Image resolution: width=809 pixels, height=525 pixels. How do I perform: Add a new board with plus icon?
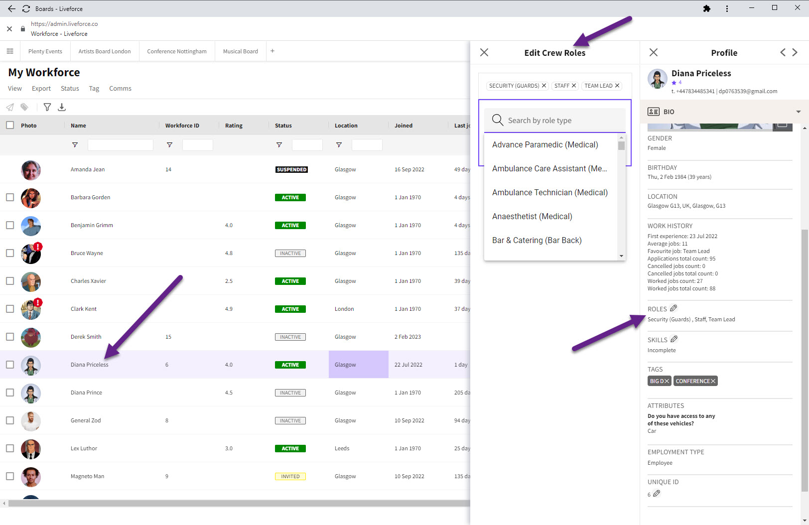272,51
